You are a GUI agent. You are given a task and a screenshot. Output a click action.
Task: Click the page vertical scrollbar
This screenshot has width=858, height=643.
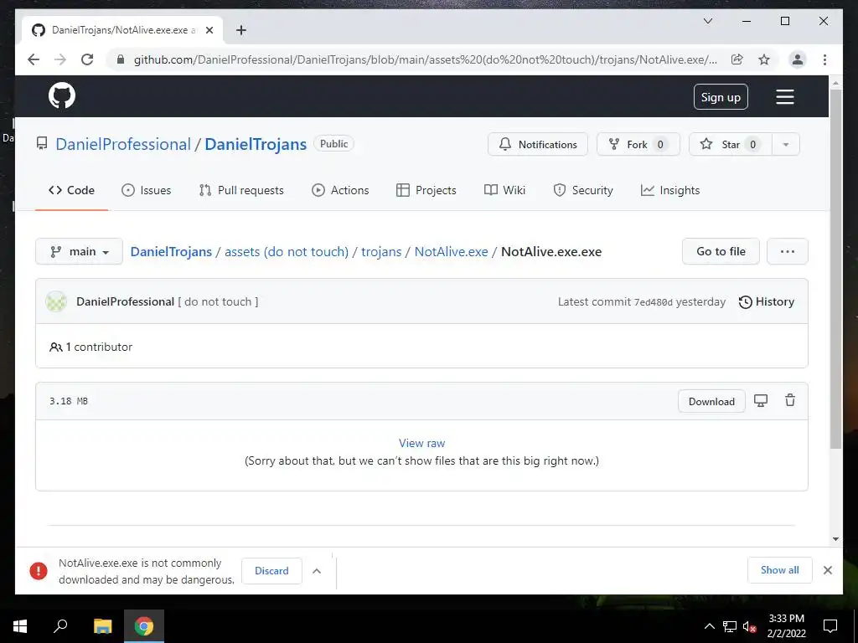[x=835, y=269]
